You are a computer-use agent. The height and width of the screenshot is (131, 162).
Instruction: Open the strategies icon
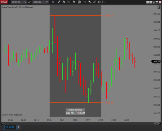(x=94, y=2)
